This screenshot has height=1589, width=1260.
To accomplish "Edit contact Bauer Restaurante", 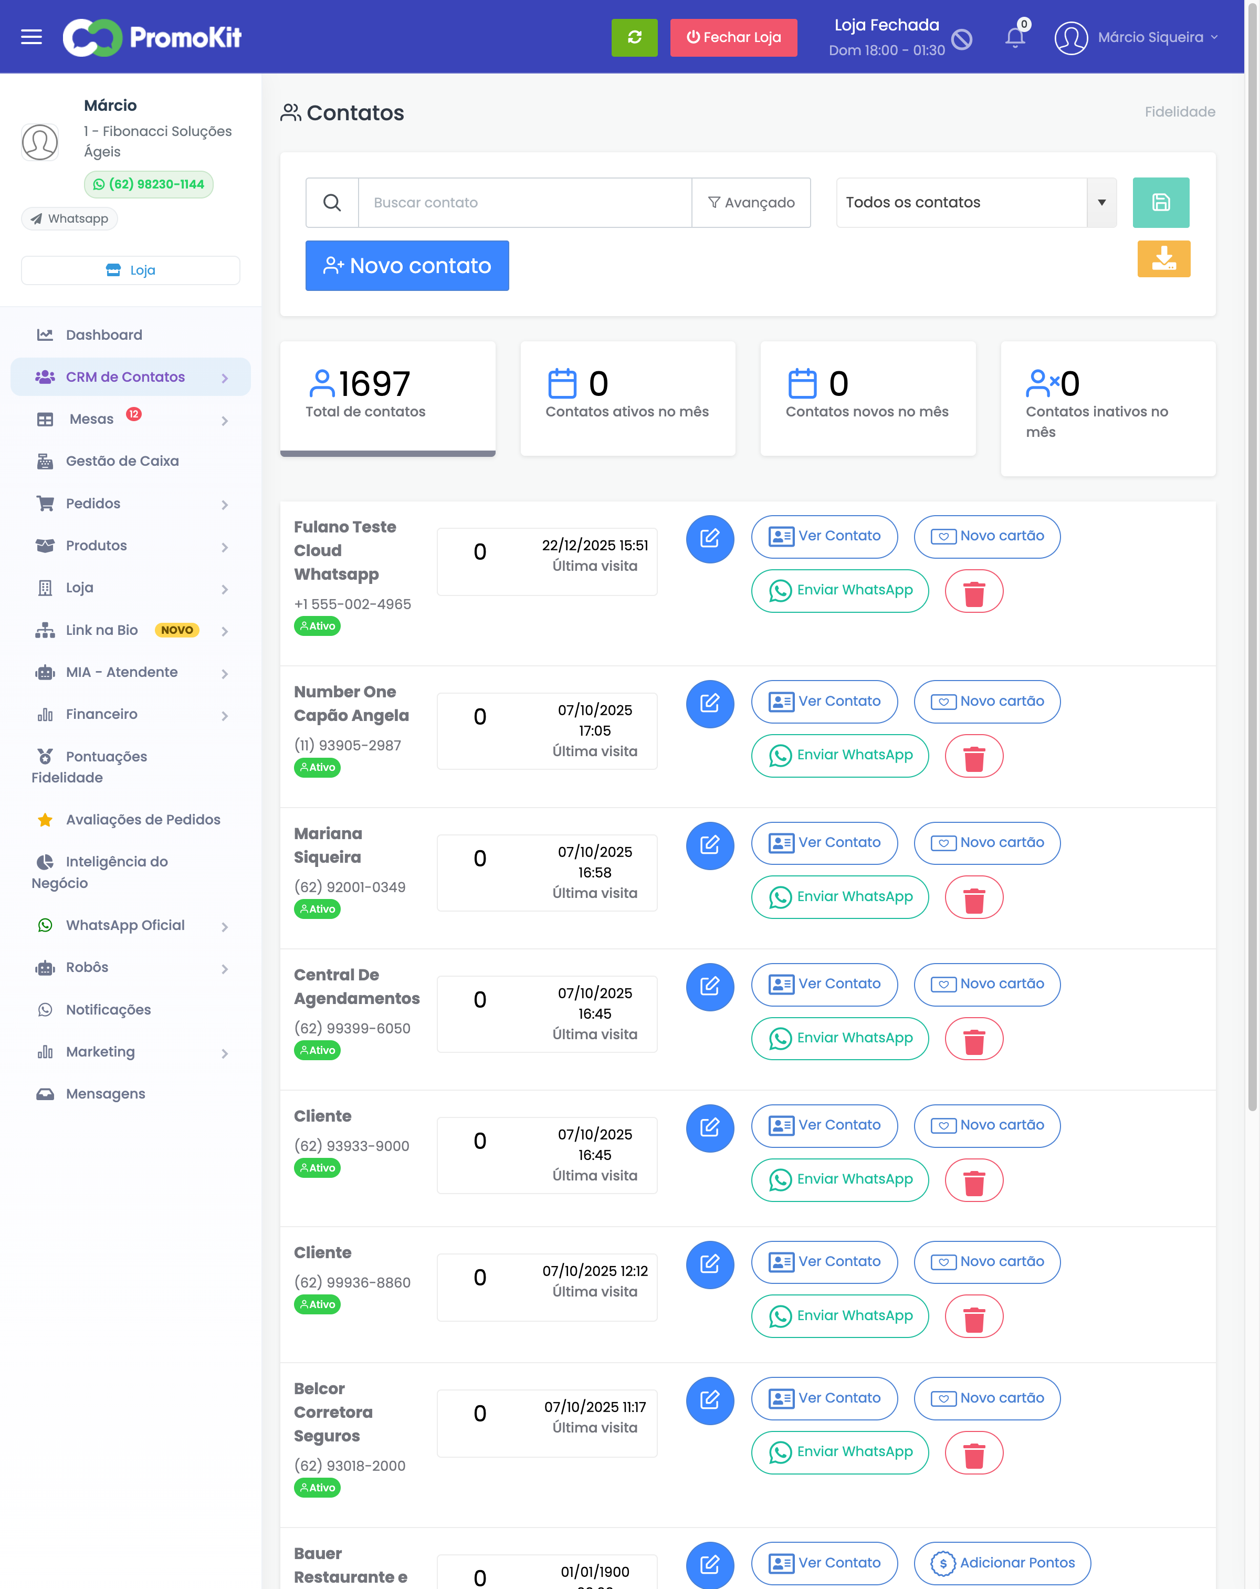I will [710, 1565].
